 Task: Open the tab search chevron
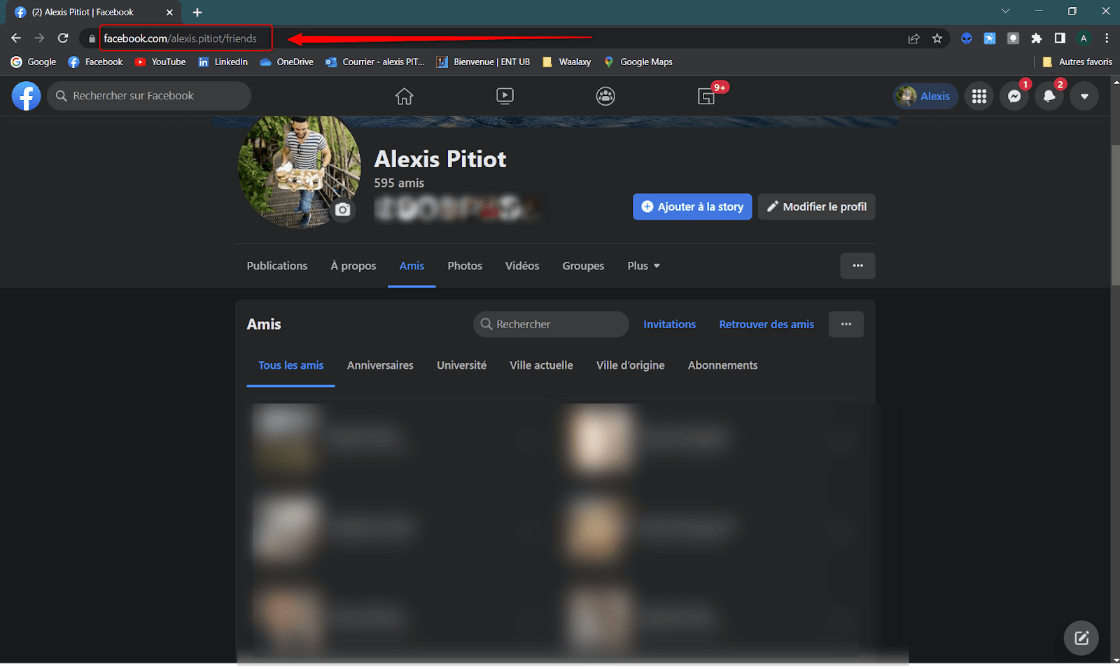[1005, 11]
